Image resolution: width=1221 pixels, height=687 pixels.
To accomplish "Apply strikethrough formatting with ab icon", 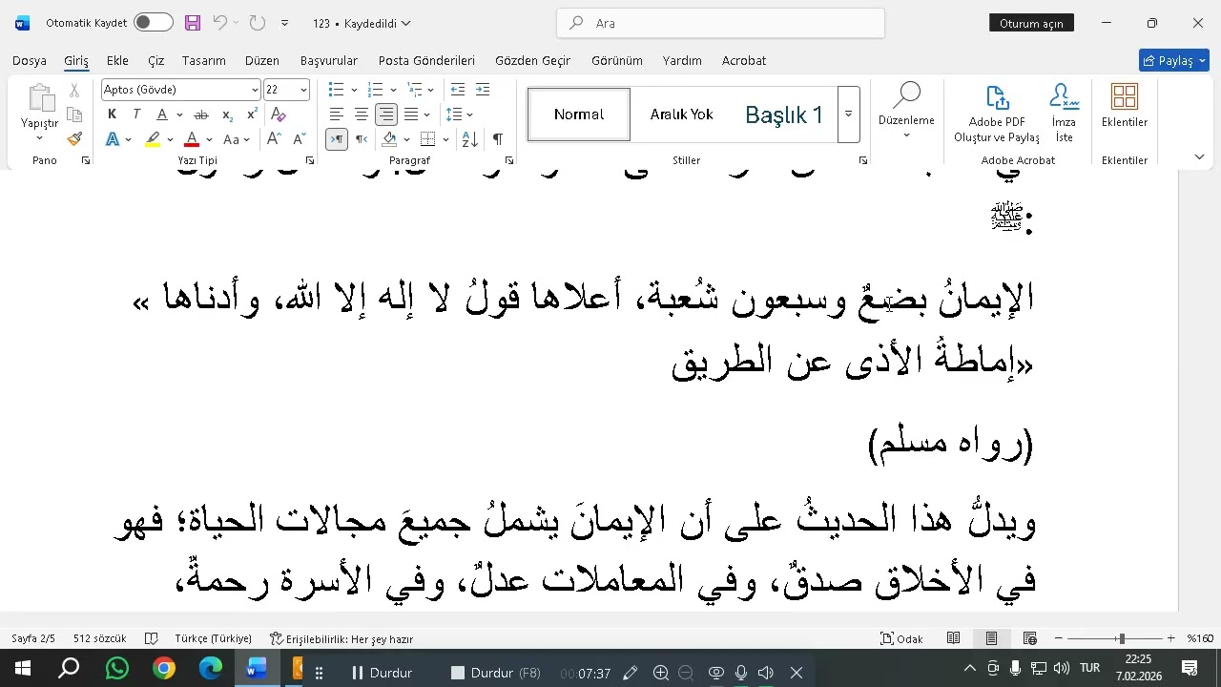I will coord(200,114).
